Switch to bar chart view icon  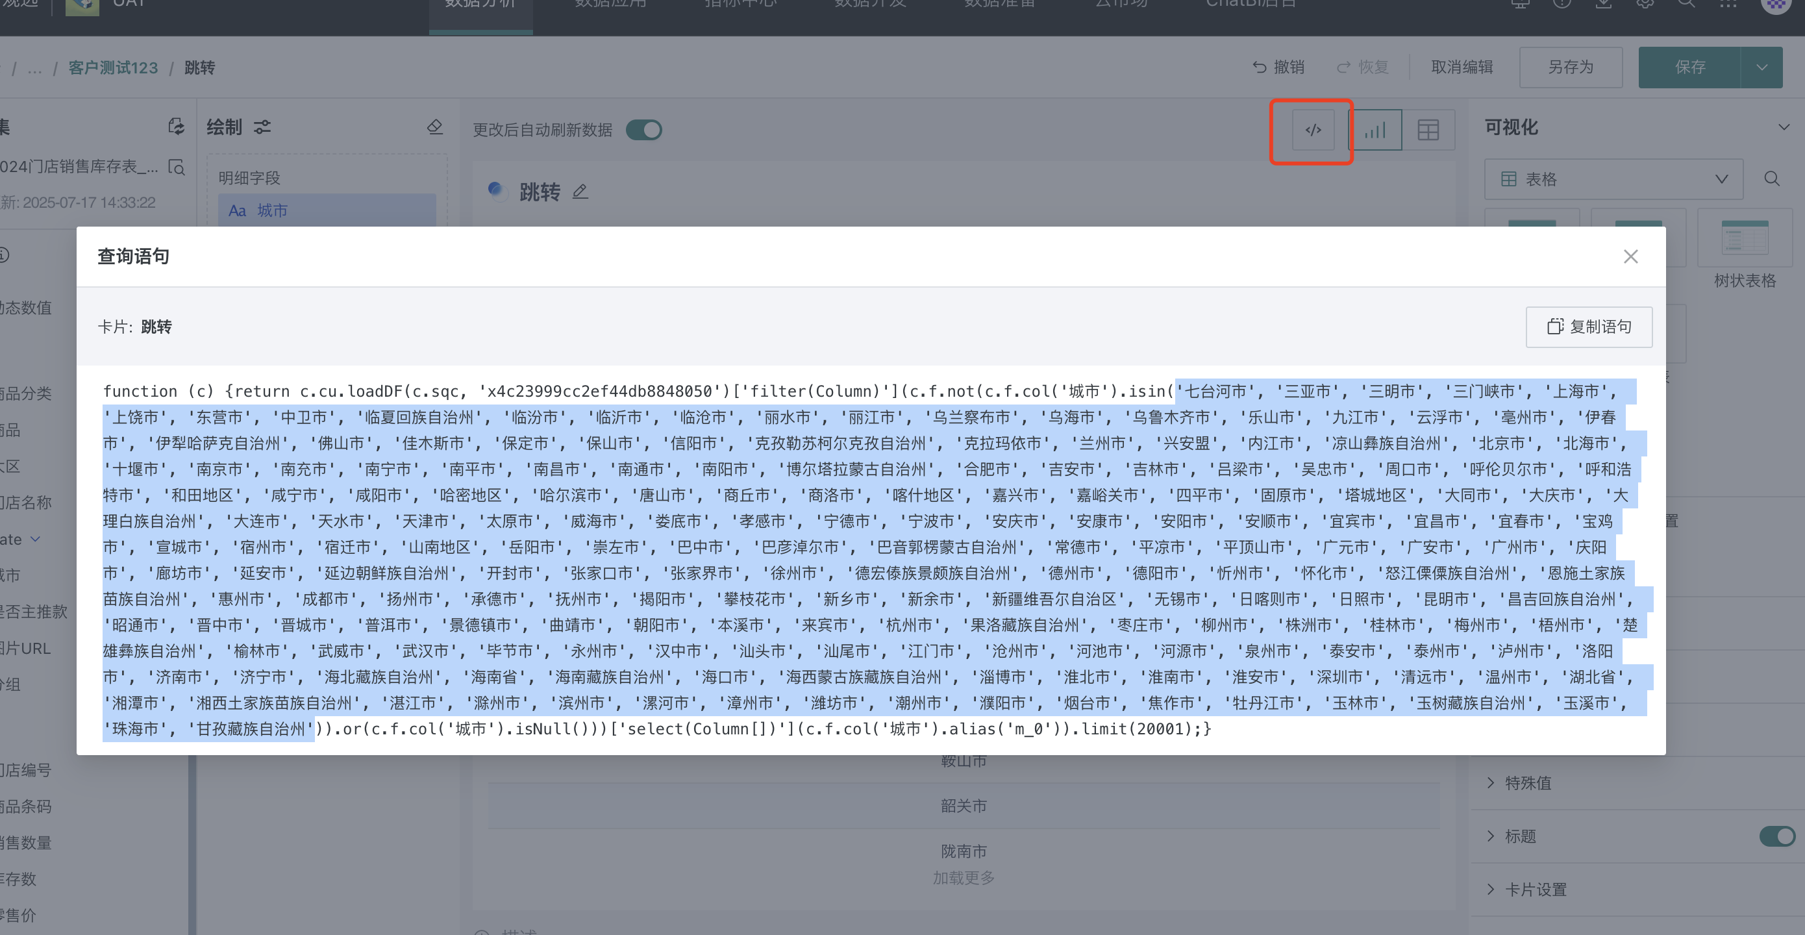(1375, 130)
